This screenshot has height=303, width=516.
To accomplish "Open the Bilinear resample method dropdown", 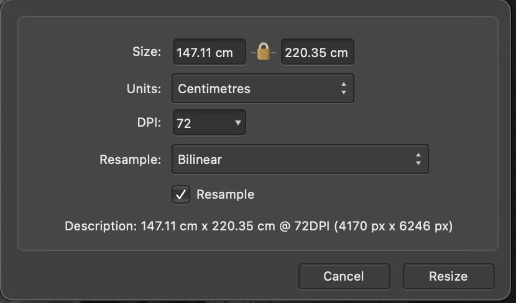I will pyautogui.click(x=292, y=160).
